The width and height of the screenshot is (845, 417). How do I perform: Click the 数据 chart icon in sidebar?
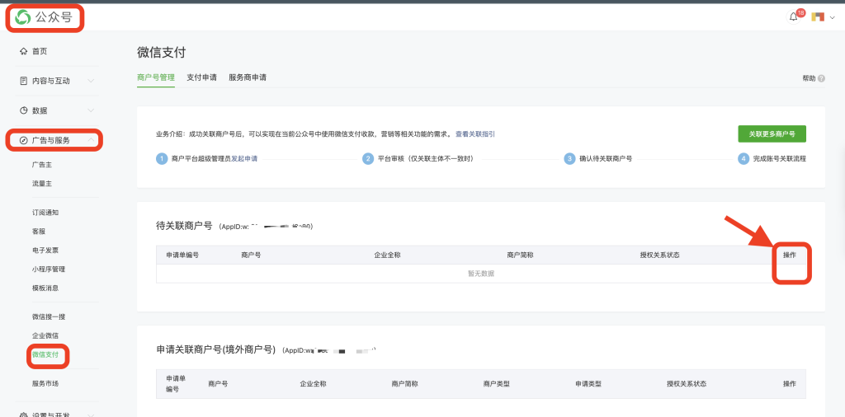pos(23,110)
